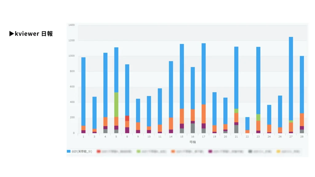315x177 pixels.
Task: Select the blue segment of bar 15
Action: coord(182,76)
